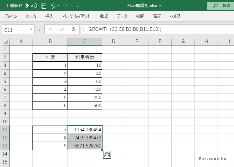This screenshot has height=167, width=234.
Task: Click the 年度 header cell
Action: pyautogui.click(x=50, y=57)
